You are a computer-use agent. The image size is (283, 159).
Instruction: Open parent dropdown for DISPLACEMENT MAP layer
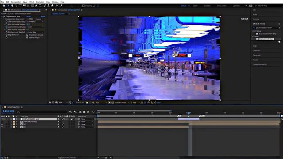87,119
